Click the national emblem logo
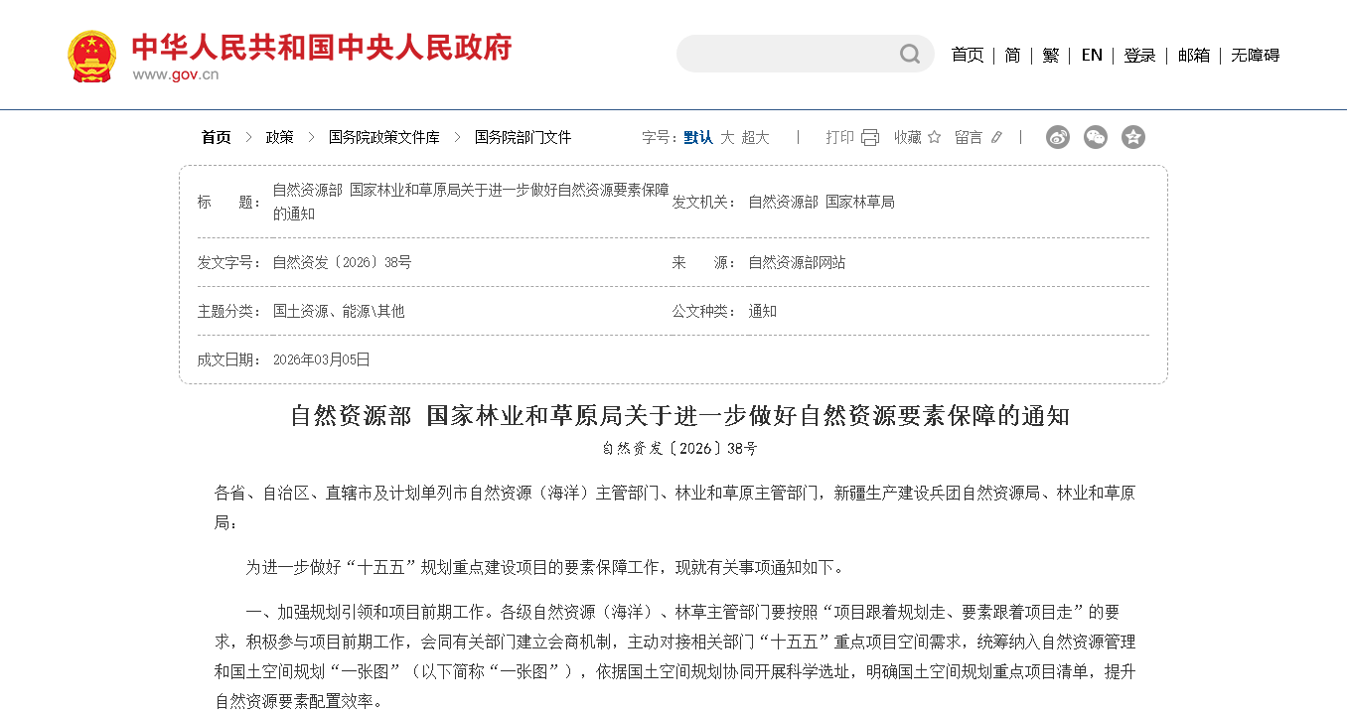1347x716 pixels. point(91,56)
